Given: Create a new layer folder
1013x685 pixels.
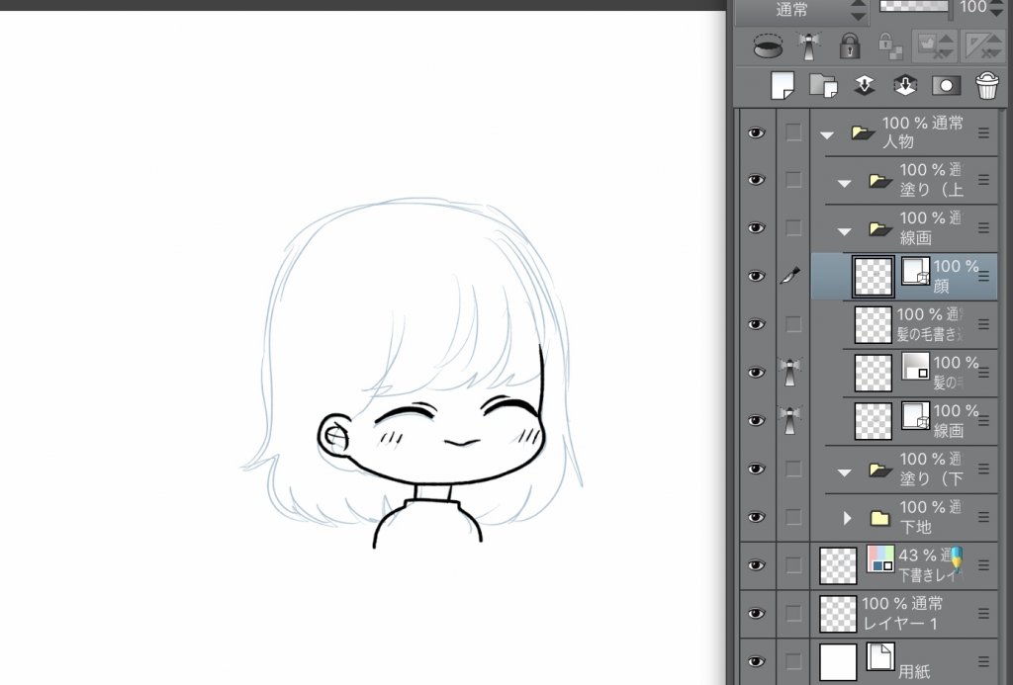Looking at the screenshot, I should 823,86.
